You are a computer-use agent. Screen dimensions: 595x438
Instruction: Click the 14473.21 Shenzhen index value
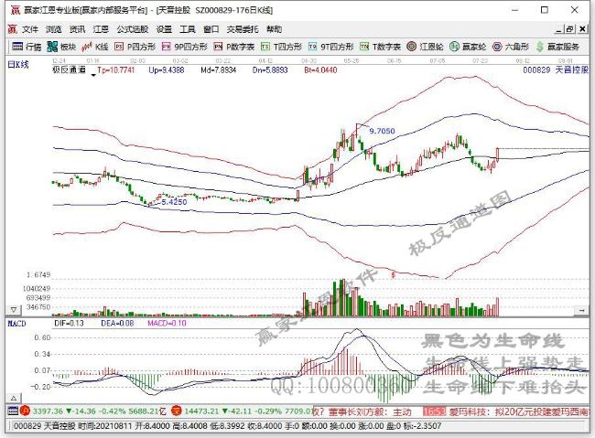tap(201, 411)
